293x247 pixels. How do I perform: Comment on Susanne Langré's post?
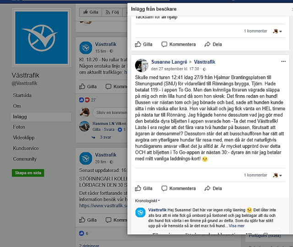coord(179,188)
